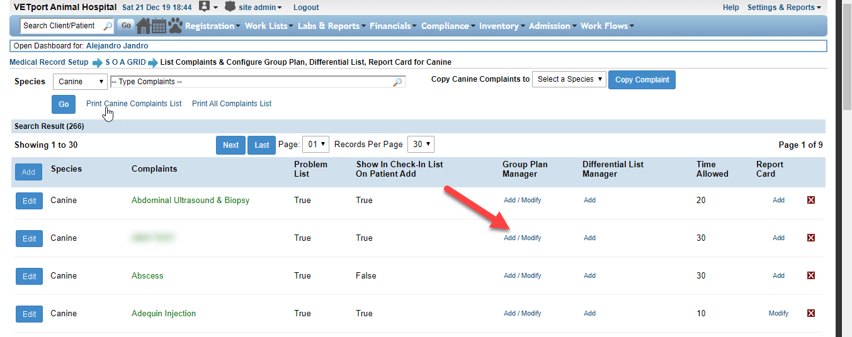Open the home icon in navigation bar
The height and width of the screenshot is (337, 852).
click(x=144, y=26)
